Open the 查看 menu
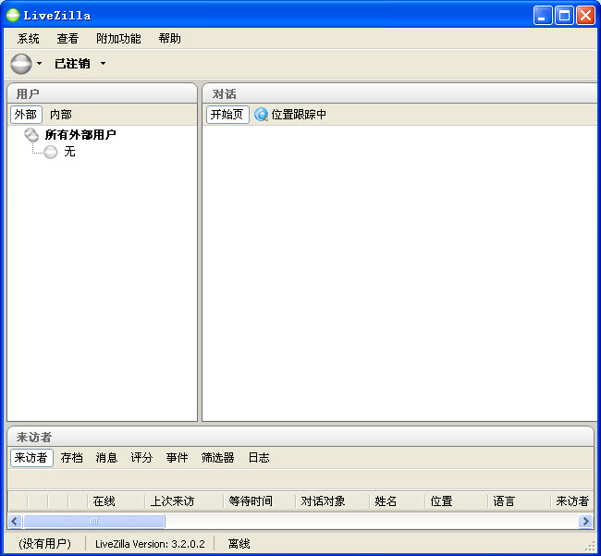 pyautogui.click(x=67, y=38)
